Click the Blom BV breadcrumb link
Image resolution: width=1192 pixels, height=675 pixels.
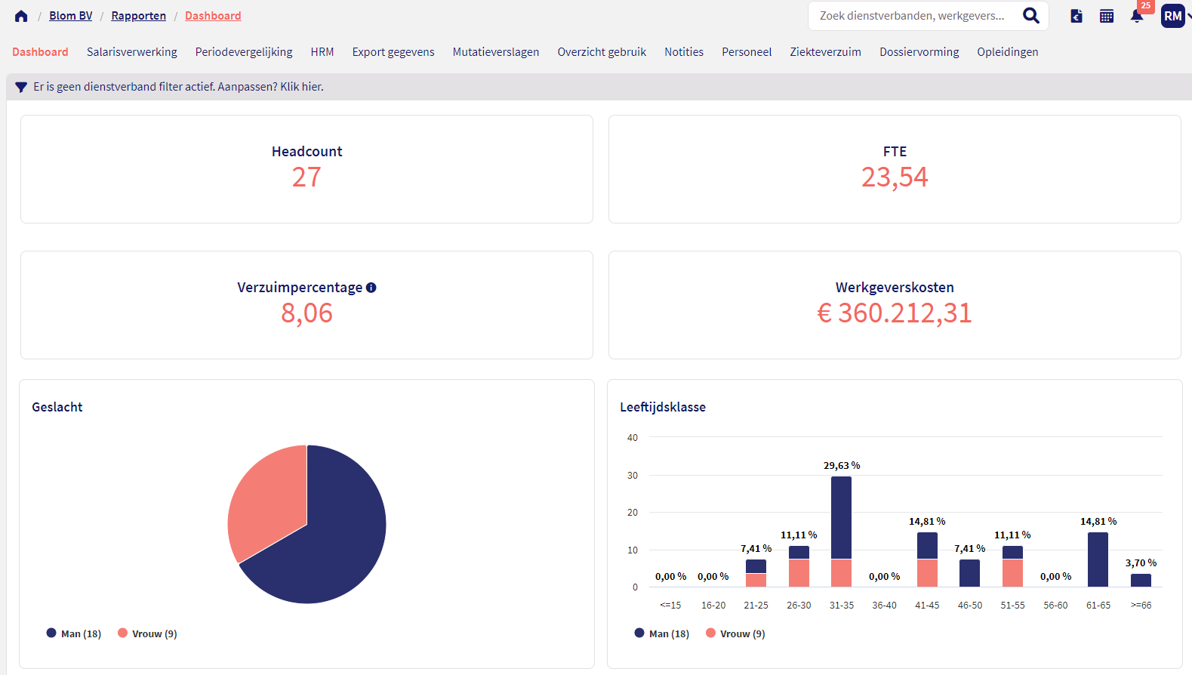[x=71, y=16]
